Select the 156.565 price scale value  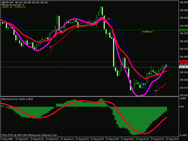click(x=184, y=2)
